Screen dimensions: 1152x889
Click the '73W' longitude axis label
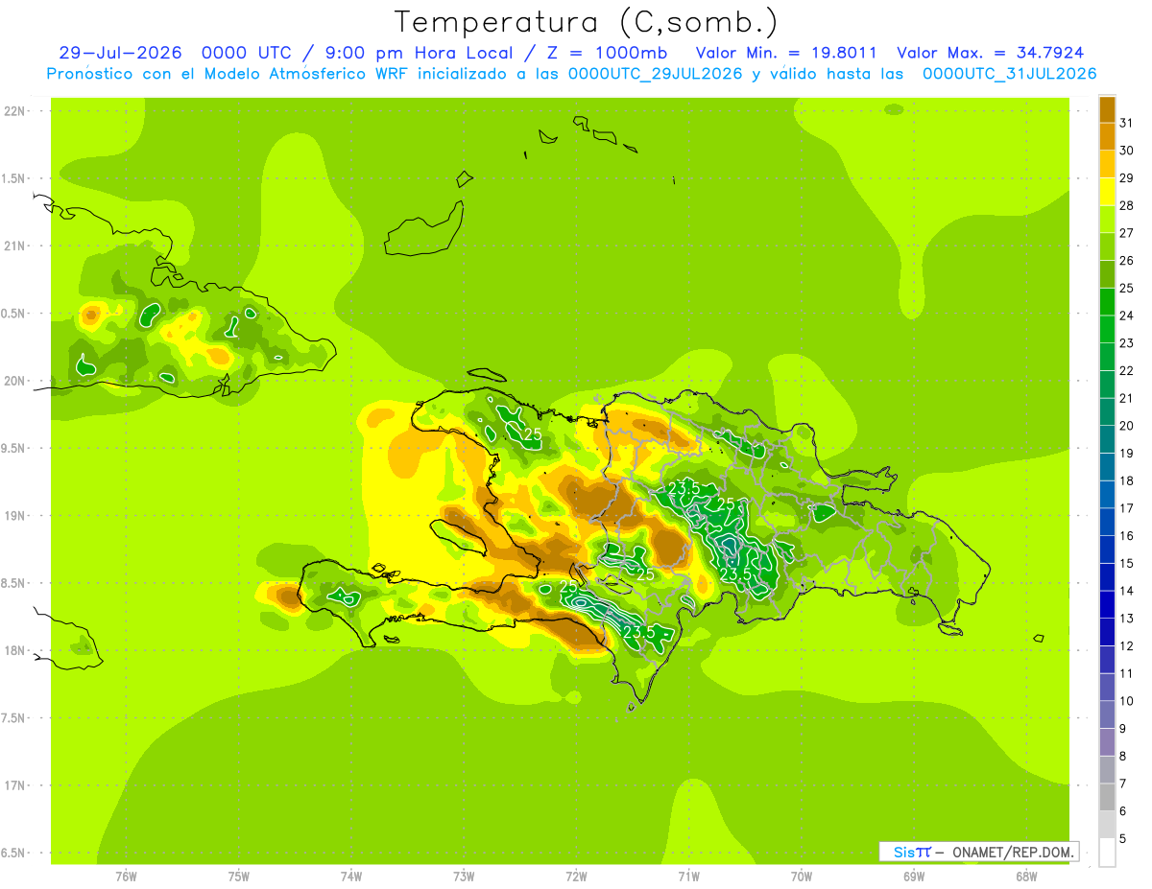coord(464,877)
